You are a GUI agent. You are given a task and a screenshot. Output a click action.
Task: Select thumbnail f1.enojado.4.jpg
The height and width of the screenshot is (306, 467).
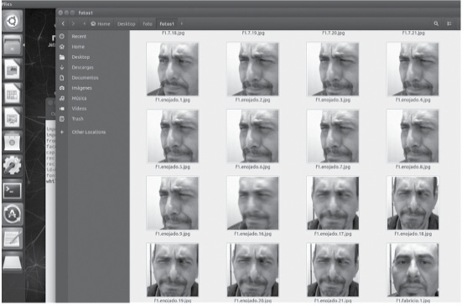point(413,69)
